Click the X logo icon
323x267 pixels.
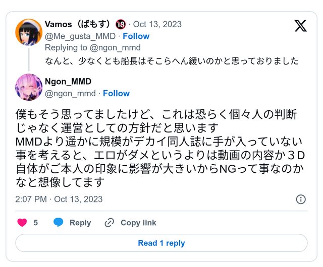tap(300, 26)
